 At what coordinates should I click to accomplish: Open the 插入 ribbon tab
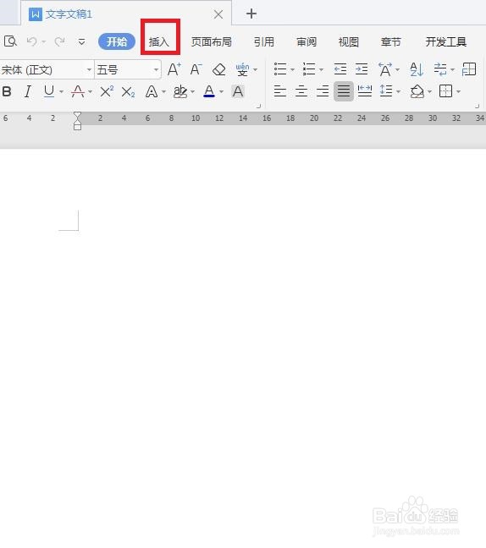tap(159, 41)
